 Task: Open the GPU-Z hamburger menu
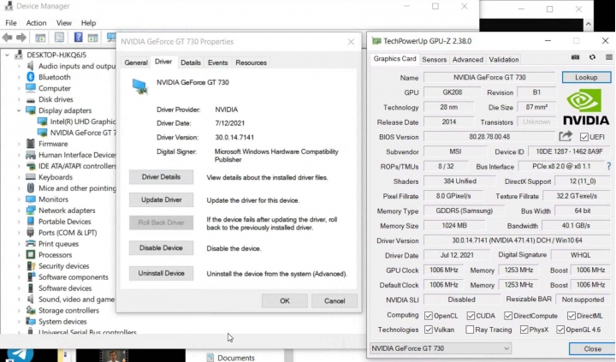609,57
